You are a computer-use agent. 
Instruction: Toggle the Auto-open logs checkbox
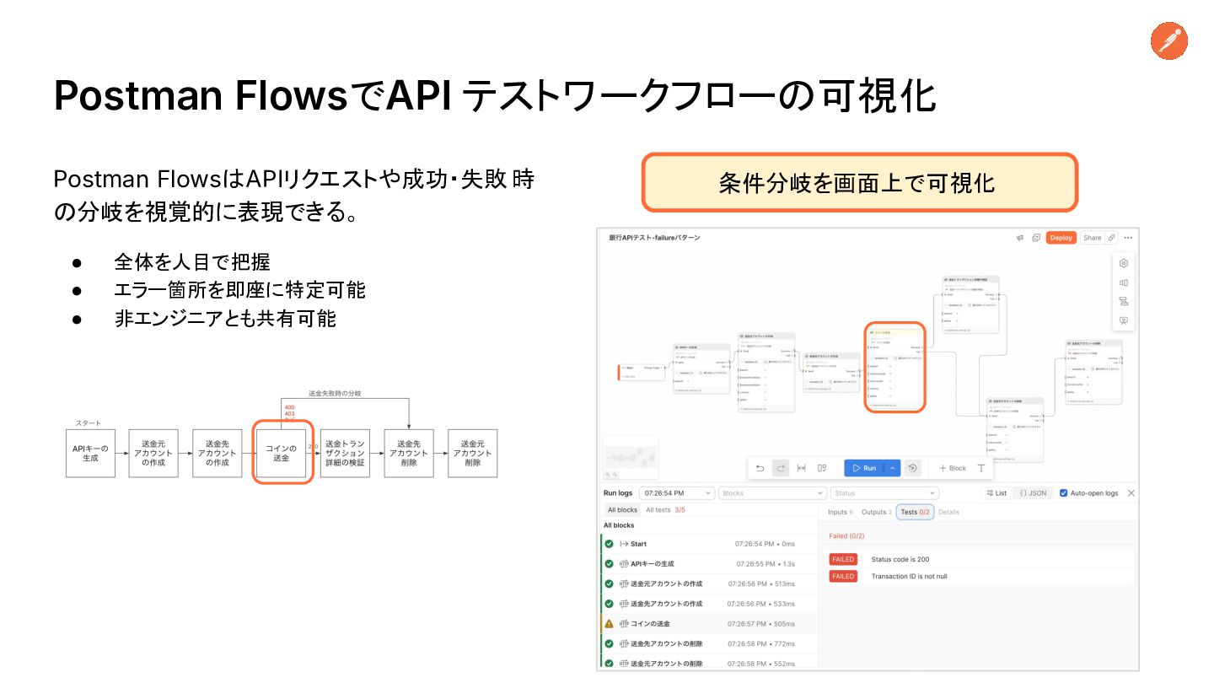(x=1063, y=492)
